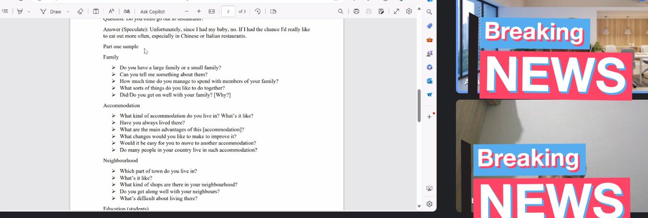This screenshot has height=218, width=648.
Task: Click the Fit to width icon
Action: click(x=212, y=11)
